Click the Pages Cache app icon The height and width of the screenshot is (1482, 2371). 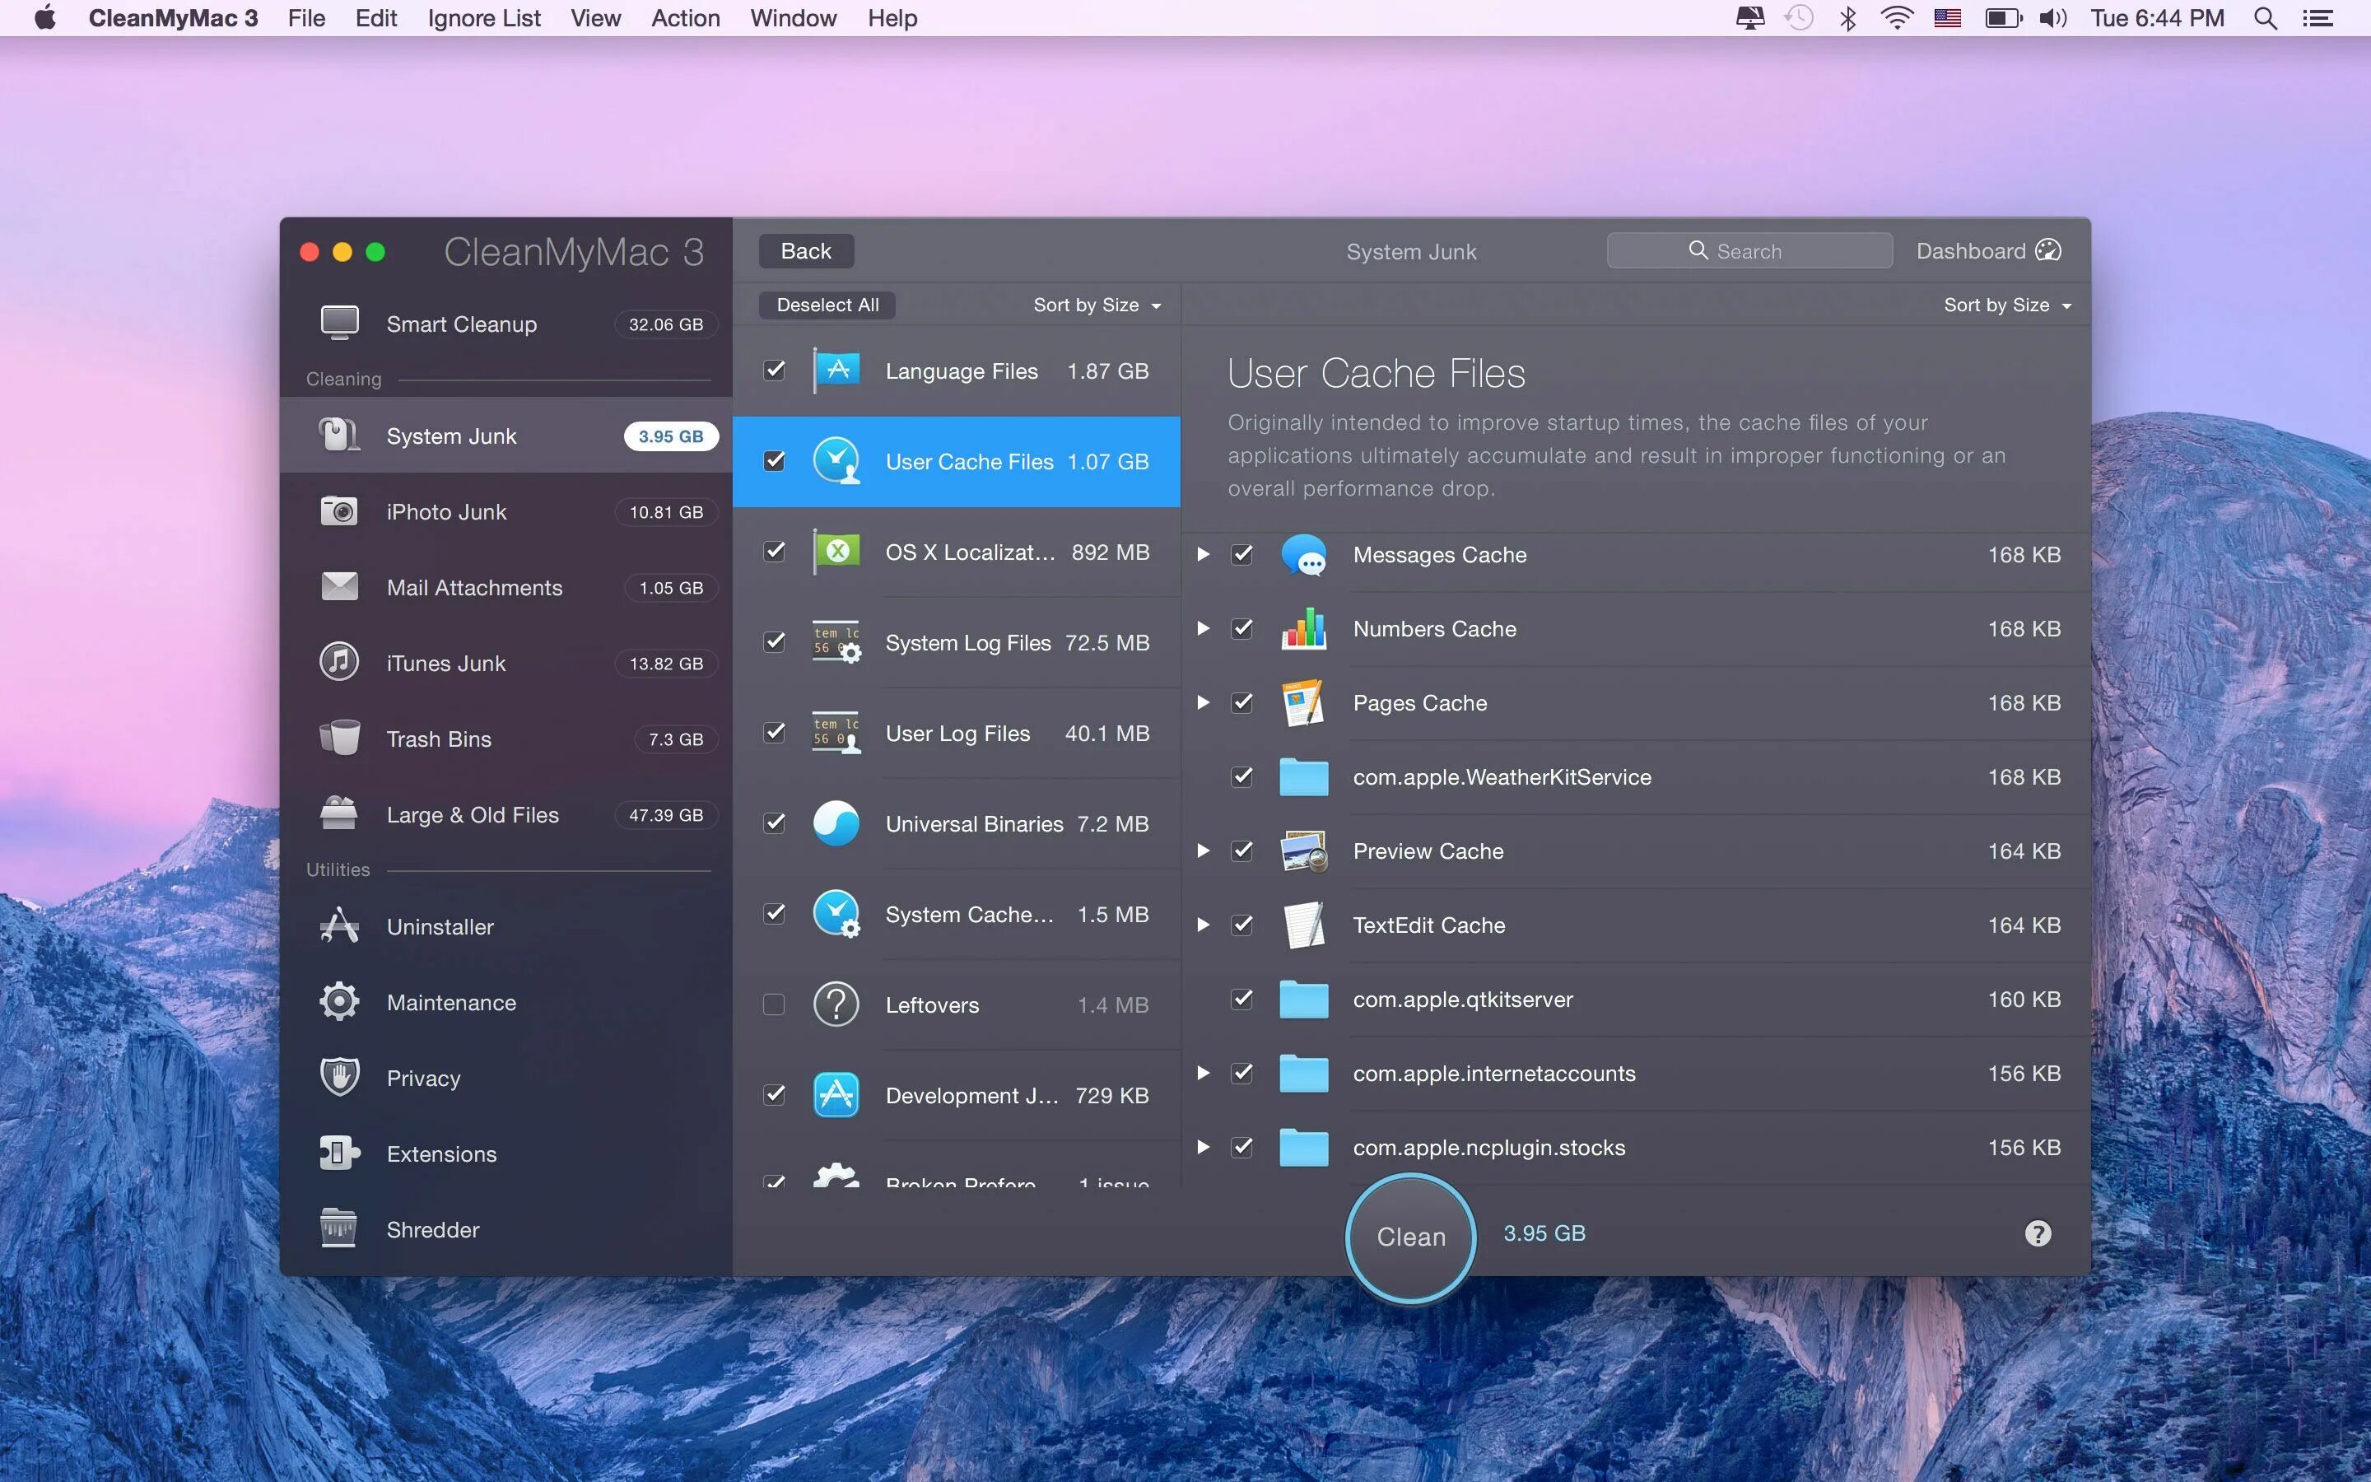1304,703
